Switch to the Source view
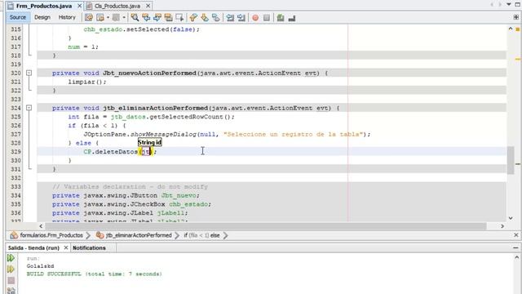The width and height of the screenshot is (522, 294). tap(18, 17)
